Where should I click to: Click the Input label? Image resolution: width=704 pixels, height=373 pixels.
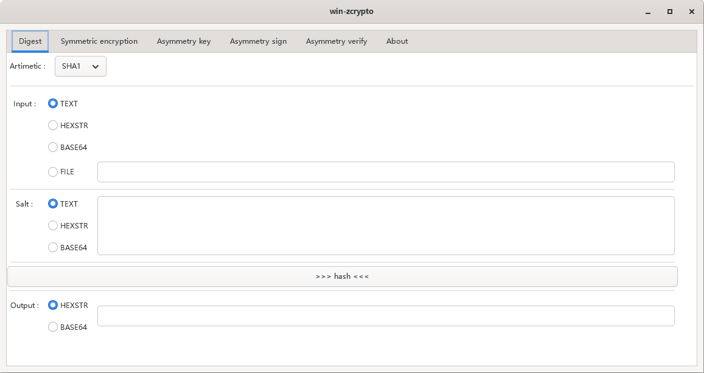point(25,104)
